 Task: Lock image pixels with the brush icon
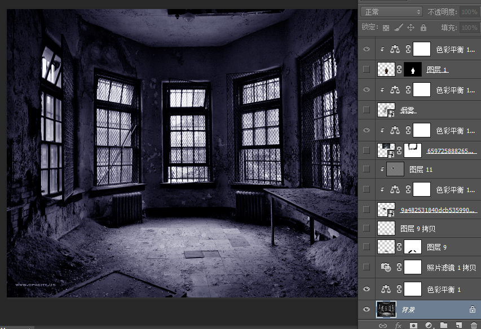point(398,27)
